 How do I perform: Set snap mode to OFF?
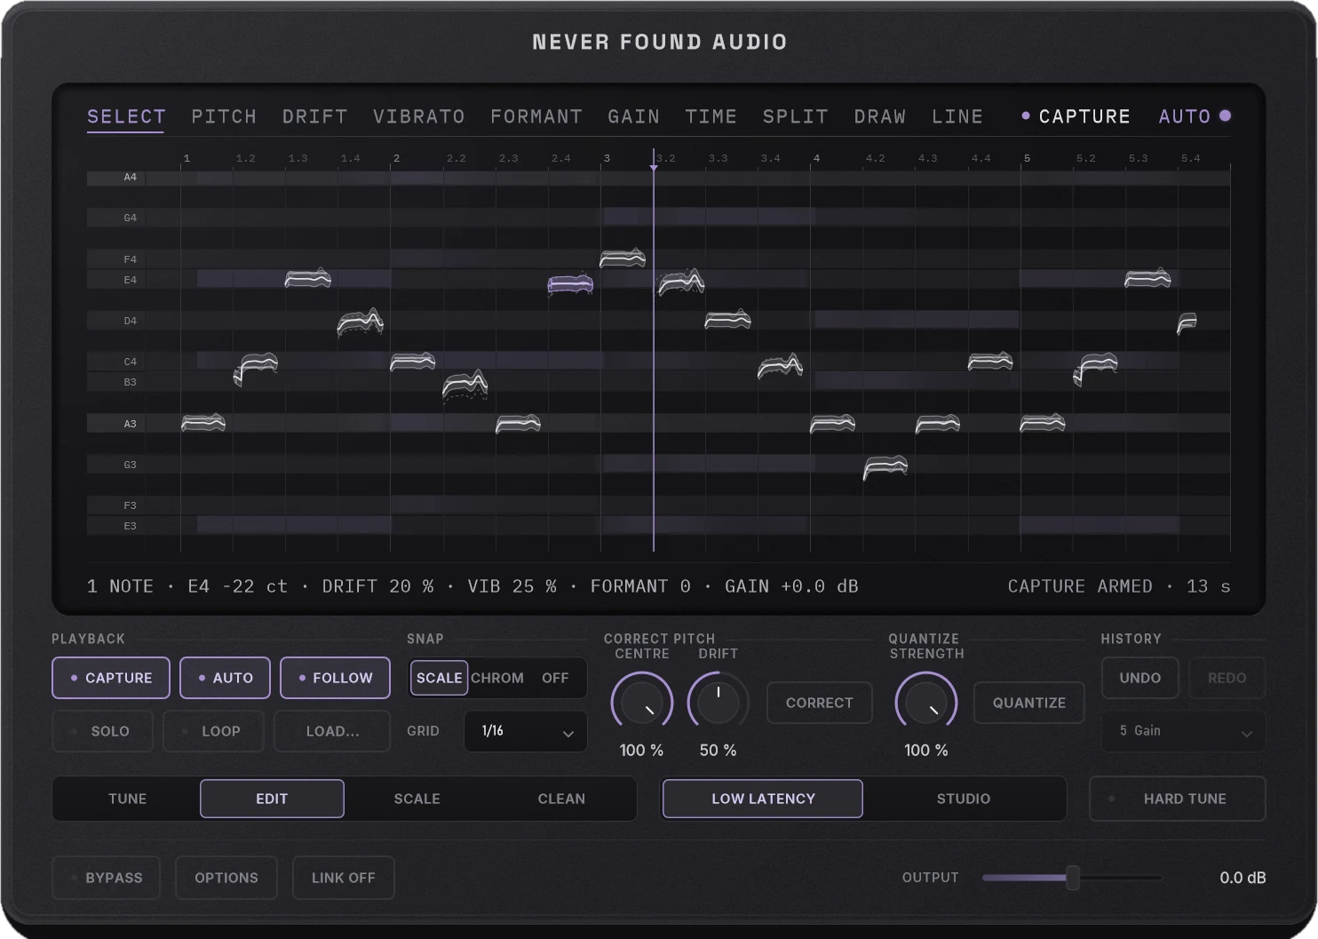[555, 678]
